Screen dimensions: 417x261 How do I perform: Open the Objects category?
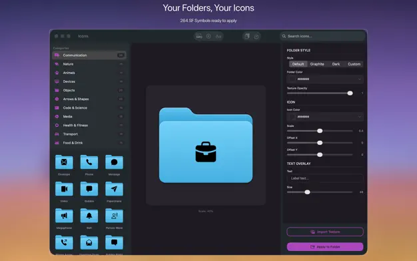tap(89, 90)
